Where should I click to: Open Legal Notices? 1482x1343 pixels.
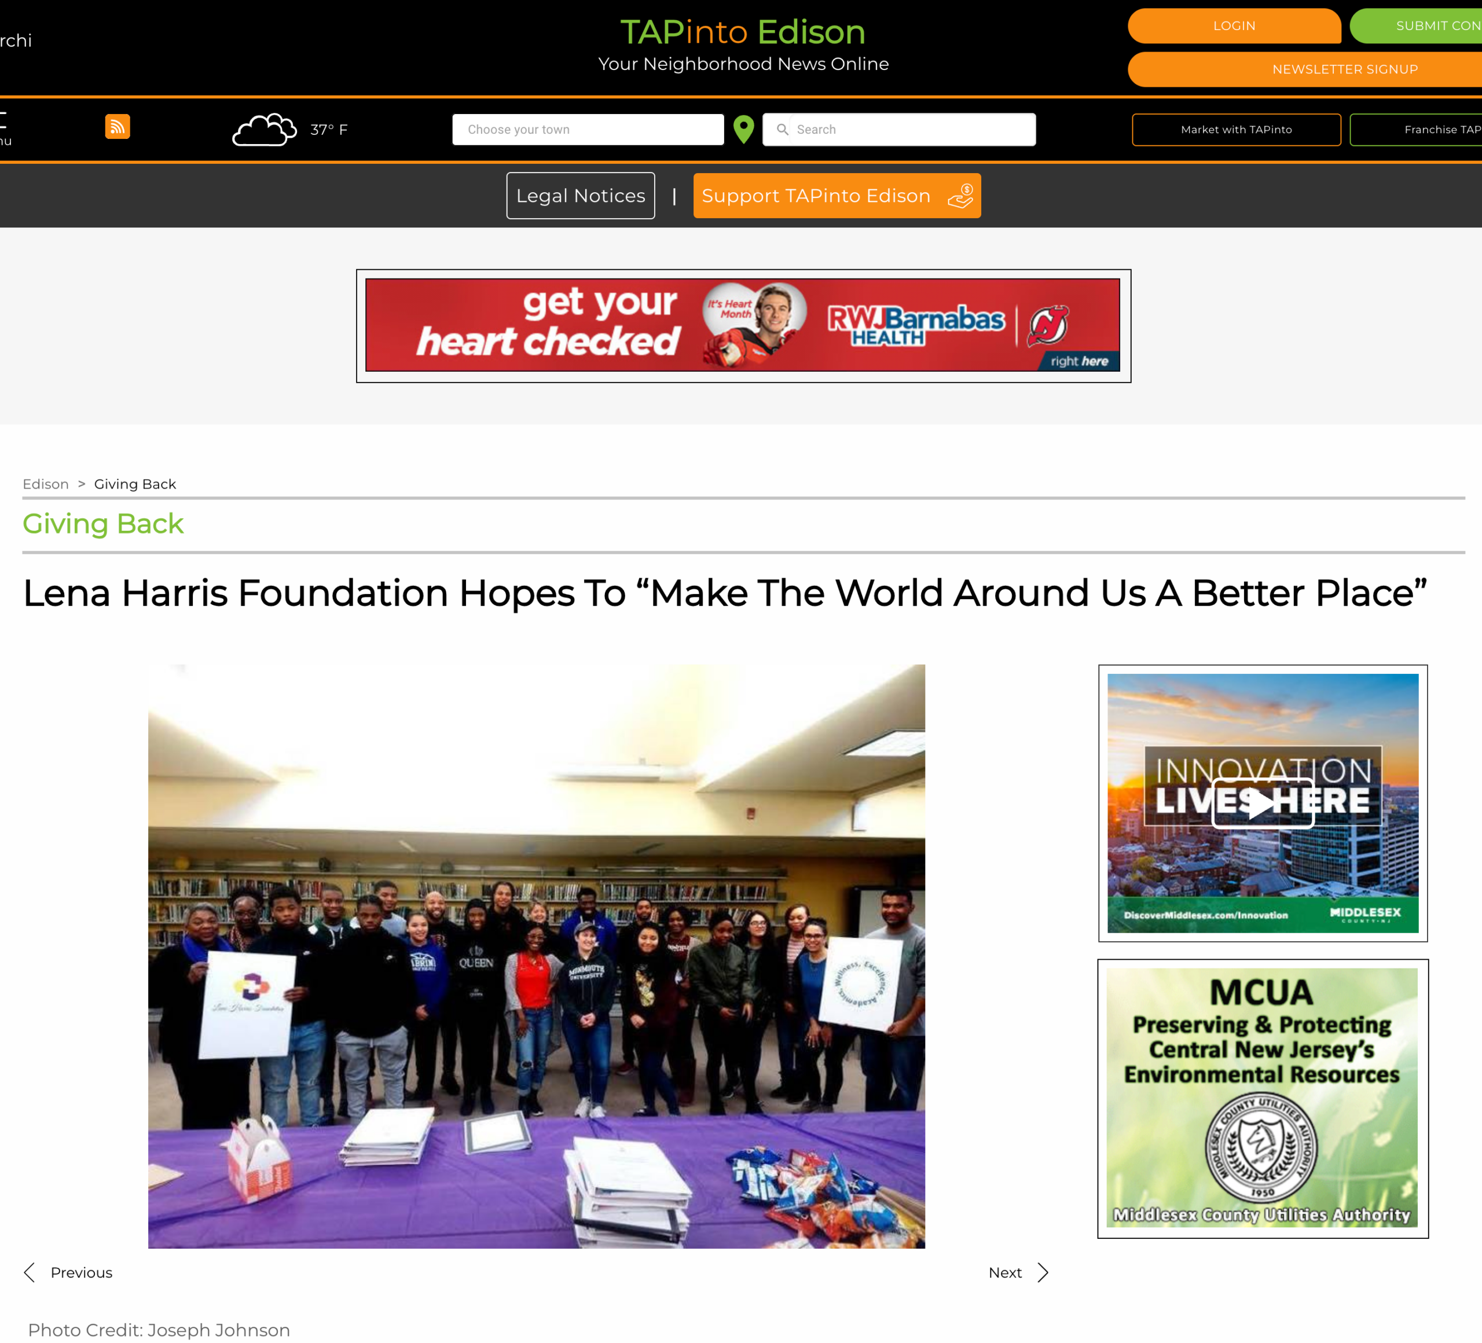tap(581, 196)
